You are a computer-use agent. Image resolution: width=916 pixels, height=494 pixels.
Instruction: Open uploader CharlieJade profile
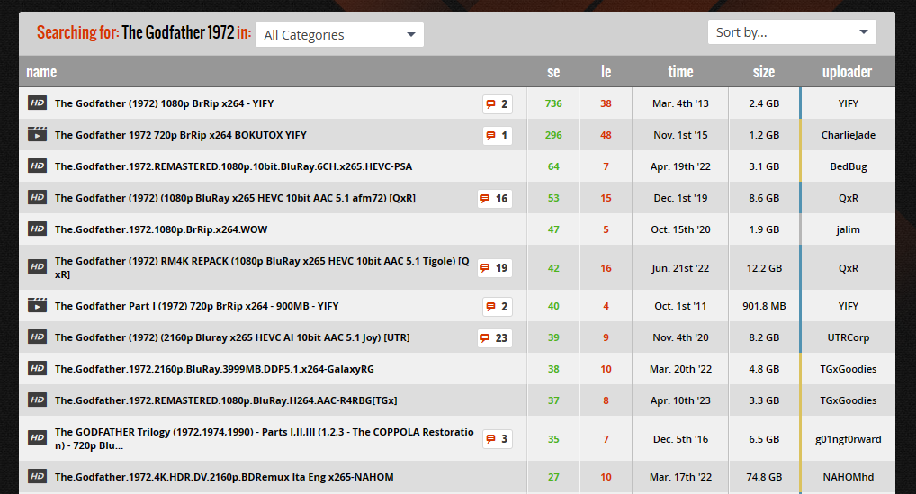click(849, 136)
